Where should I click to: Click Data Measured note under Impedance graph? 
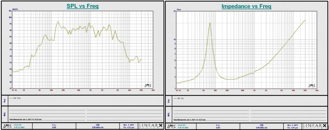tap(189, 119)
